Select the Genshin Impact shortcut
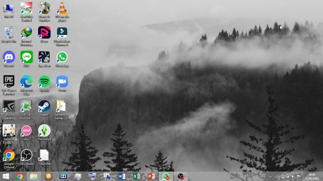The width and height of the screenshot is (323, 181). (9, 134)
